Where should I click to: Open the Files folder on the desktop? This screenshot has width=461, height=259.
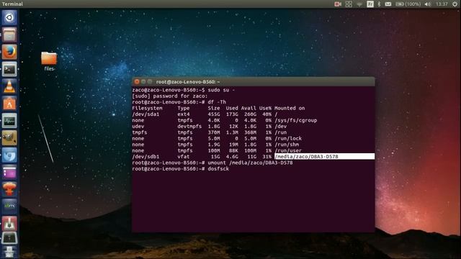[49, 61]
